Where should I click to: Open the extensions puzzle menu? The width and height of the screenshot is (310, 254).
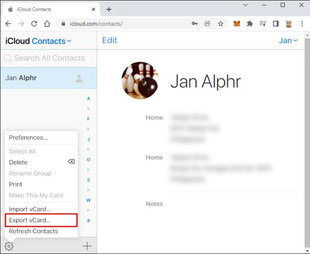250,24
